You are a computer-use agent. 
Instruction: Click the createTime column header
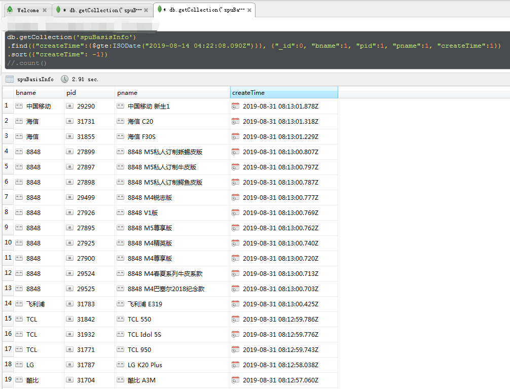pos(284,92)
